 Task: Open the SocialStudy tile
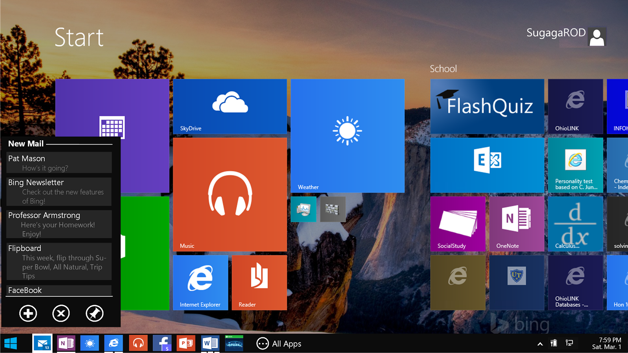click(x=458, y=224)
